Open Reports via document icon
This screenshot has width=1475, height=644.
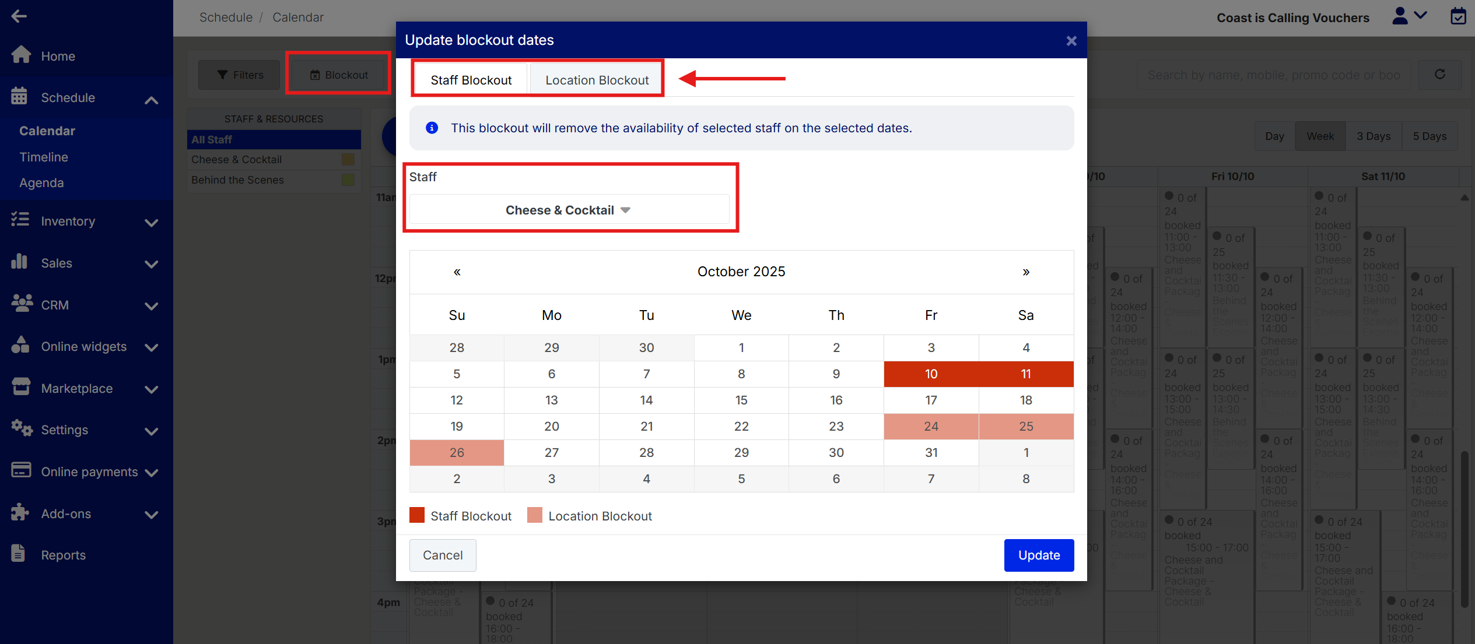click(19, 554)
